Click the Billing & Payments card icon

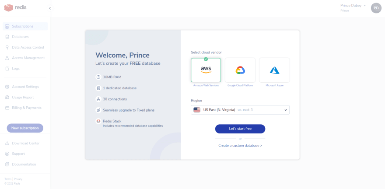point(7,108)
